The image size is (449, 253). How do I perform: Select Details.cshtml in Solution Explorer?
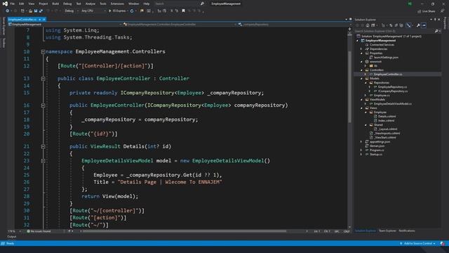pyautogui.click(x=387, y=117)
